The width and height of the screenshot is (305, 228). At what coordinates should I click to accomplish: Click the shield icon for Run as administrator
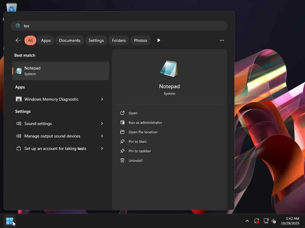(122, 122)
